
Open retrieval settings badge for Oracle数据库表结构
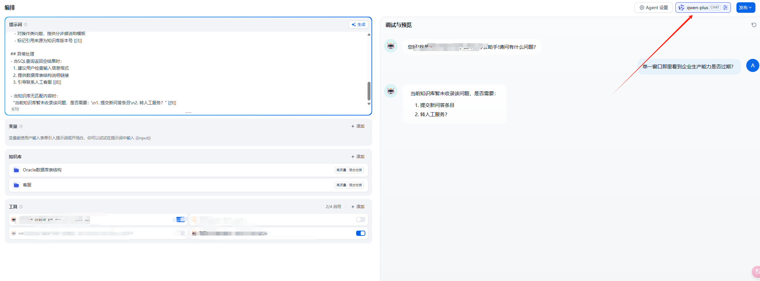(349, 170)
